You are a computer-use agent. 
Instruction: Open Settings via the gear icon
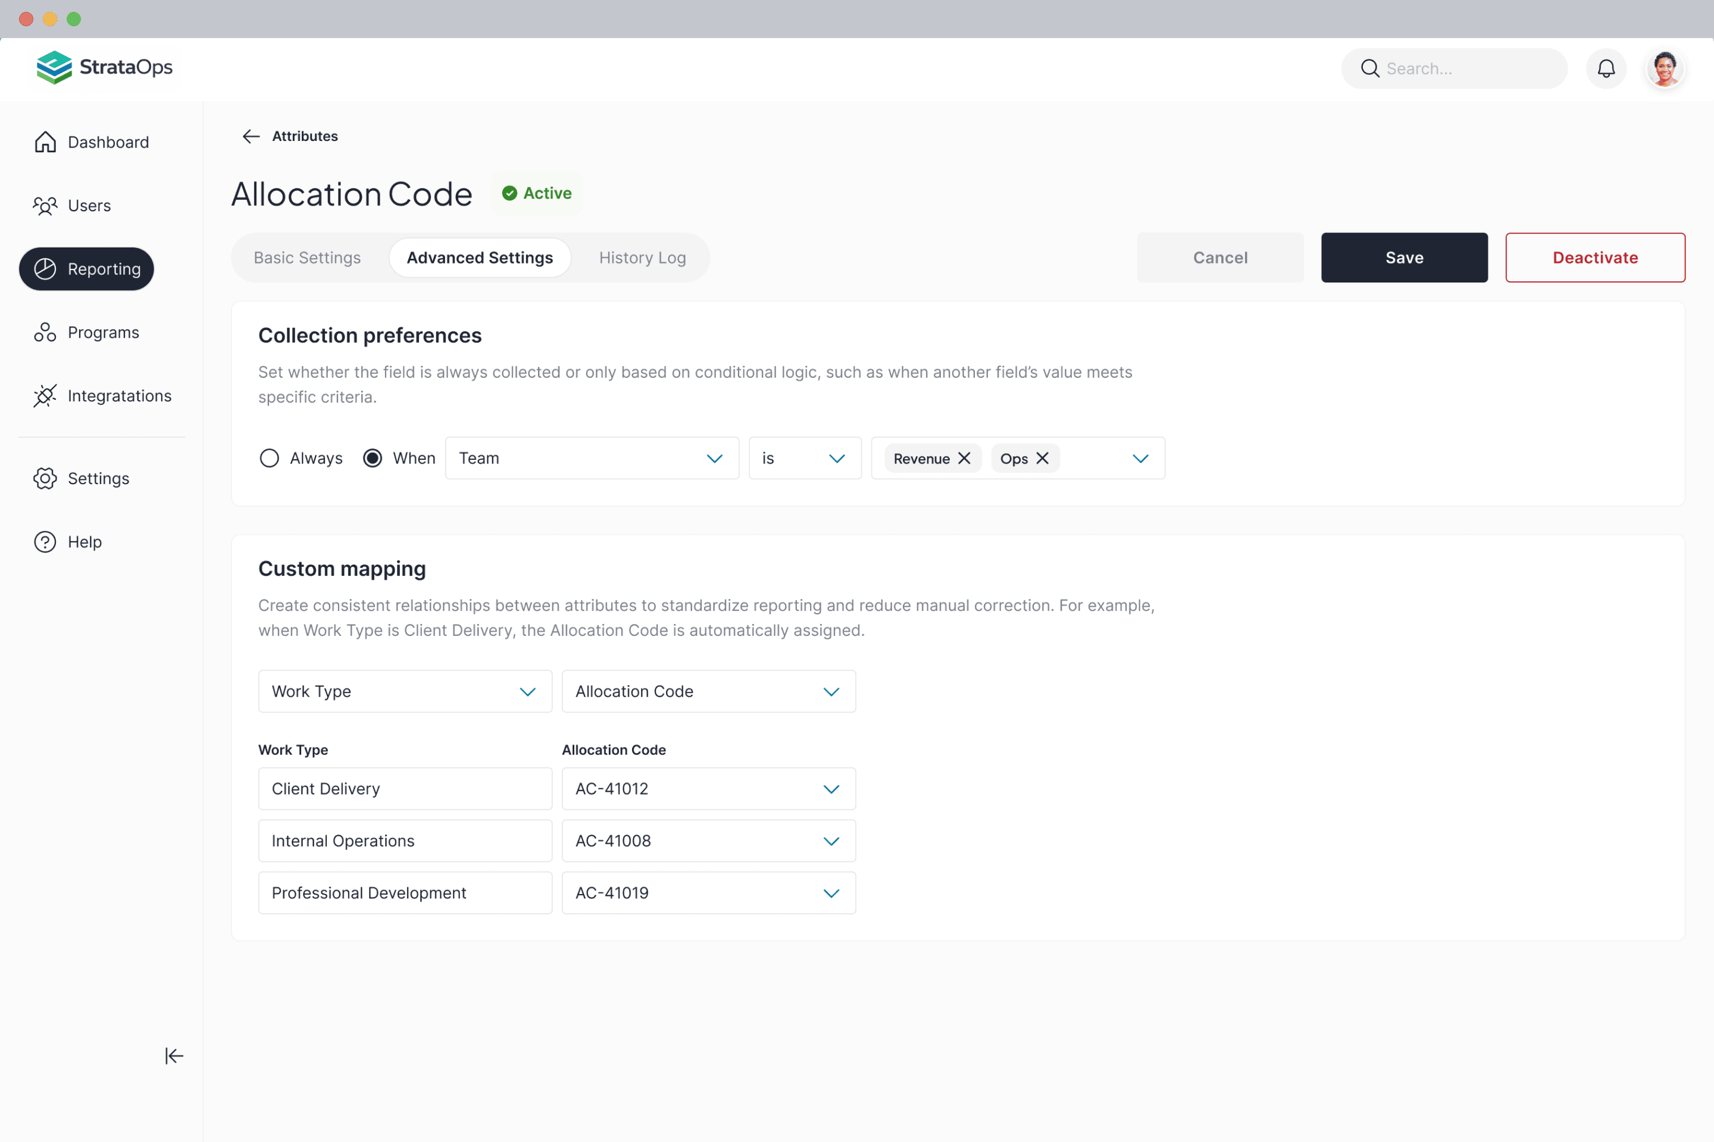(x=45, y=478)
